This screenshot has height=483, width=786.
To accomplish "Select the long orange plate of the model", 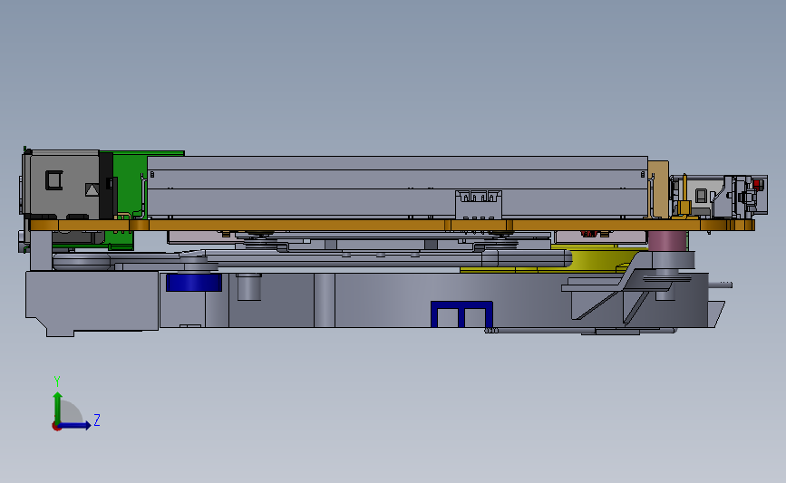I will tap(391, 225).
